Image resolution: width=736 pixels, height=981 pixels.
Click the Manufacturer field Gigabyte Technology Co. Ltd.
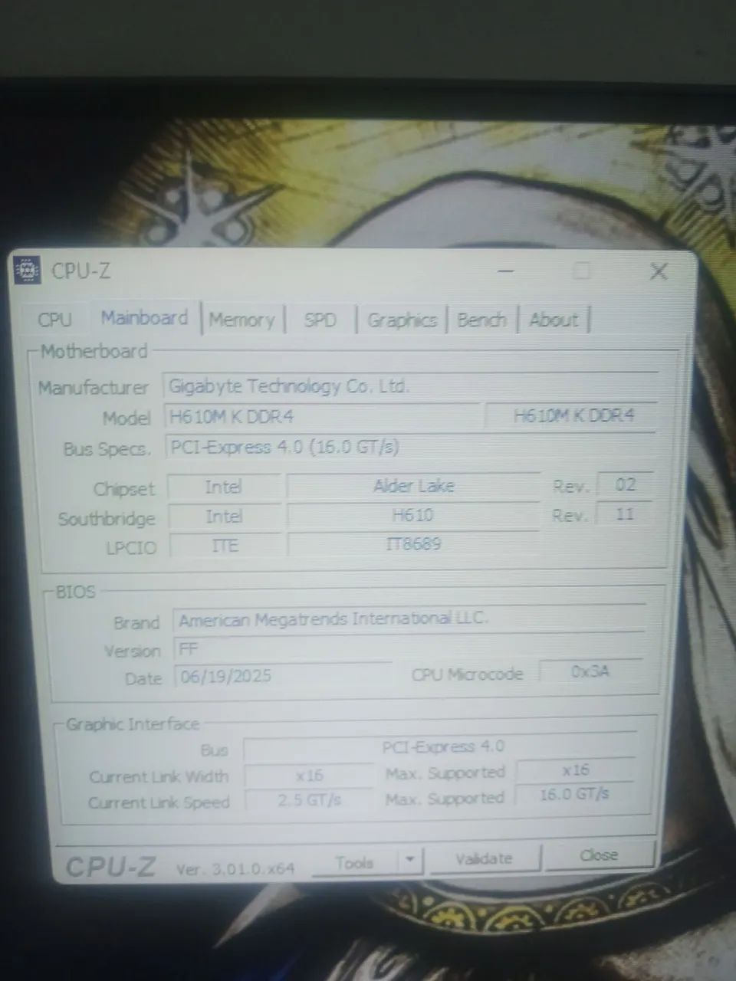click(x=410, y=386)
